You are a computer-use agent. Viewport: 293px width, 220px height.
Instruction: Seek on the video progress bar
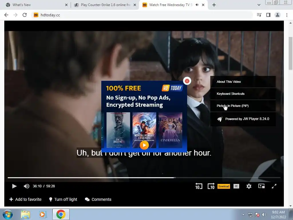tap(144, 178)
